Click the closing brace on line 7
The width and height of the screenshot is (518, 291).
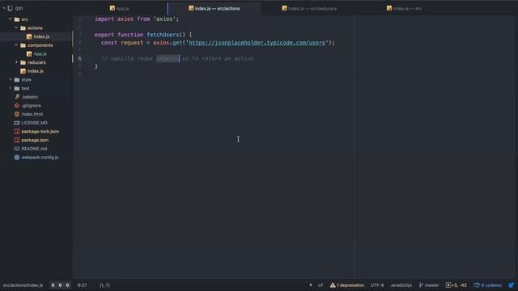click(96, 66)
